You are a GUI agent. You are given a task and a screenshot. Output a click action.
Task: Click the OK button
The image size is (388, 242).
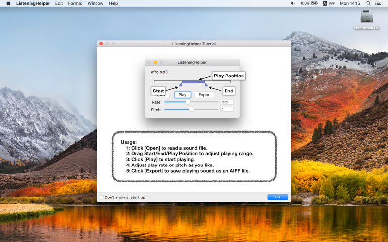coord(277,197)
